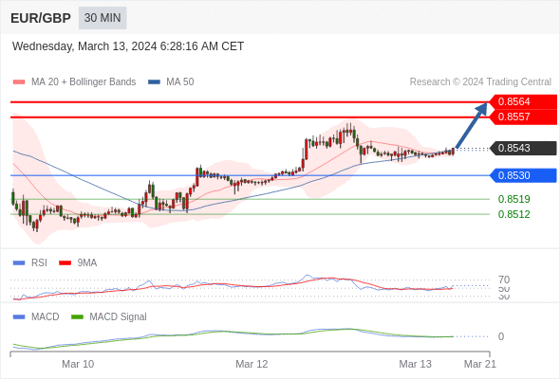Click the blue upward forecast arrow

coord(471,125)
